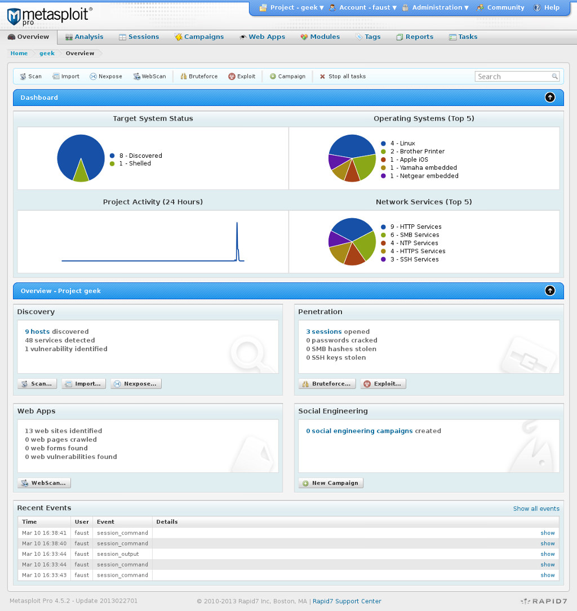Open the Account - faust dropdown menu

363,7
